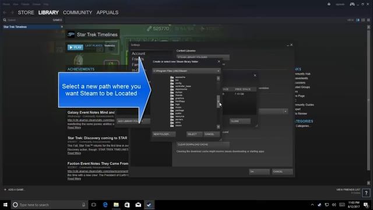373x210 pixels.
Task: Select the grid view icon
Action: tap(368, 20)
